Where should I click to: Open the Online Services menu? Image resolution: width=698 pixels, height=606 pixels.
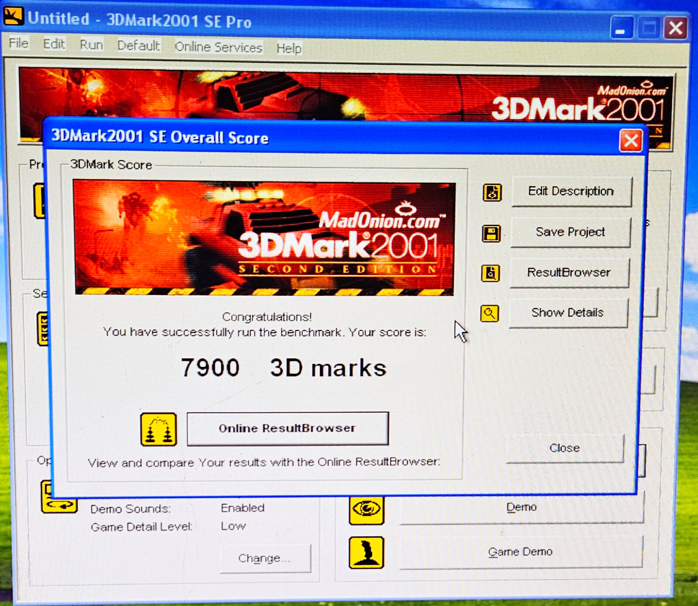pyautogui.click(x=218, y=47)
